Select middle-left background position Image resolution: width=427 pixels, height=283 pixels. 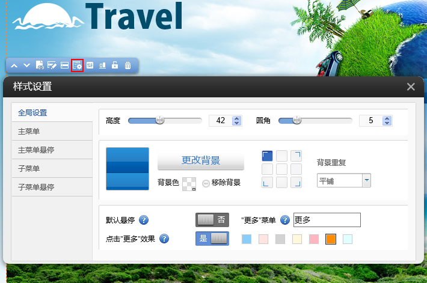point(267,169)
